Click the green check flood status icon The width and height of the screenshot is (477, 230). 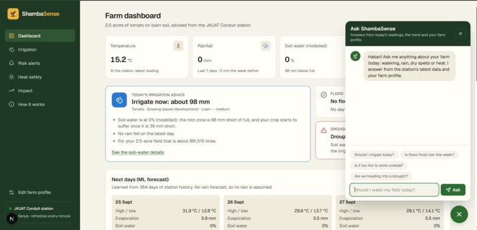[324, 95]
